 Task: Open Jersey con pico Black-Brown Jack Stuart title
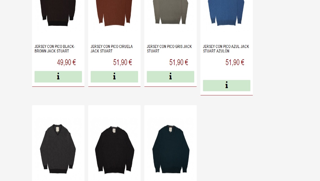point(55,49)
